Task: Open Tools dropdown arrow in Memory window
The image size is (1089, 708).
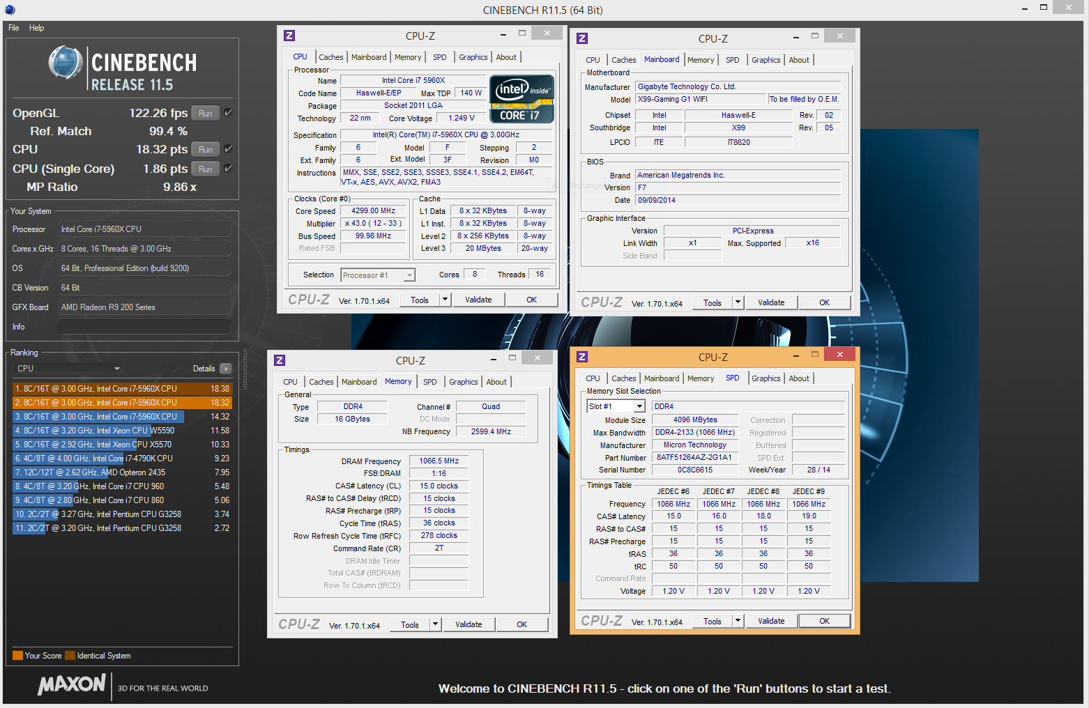Action: click(435, 624)
